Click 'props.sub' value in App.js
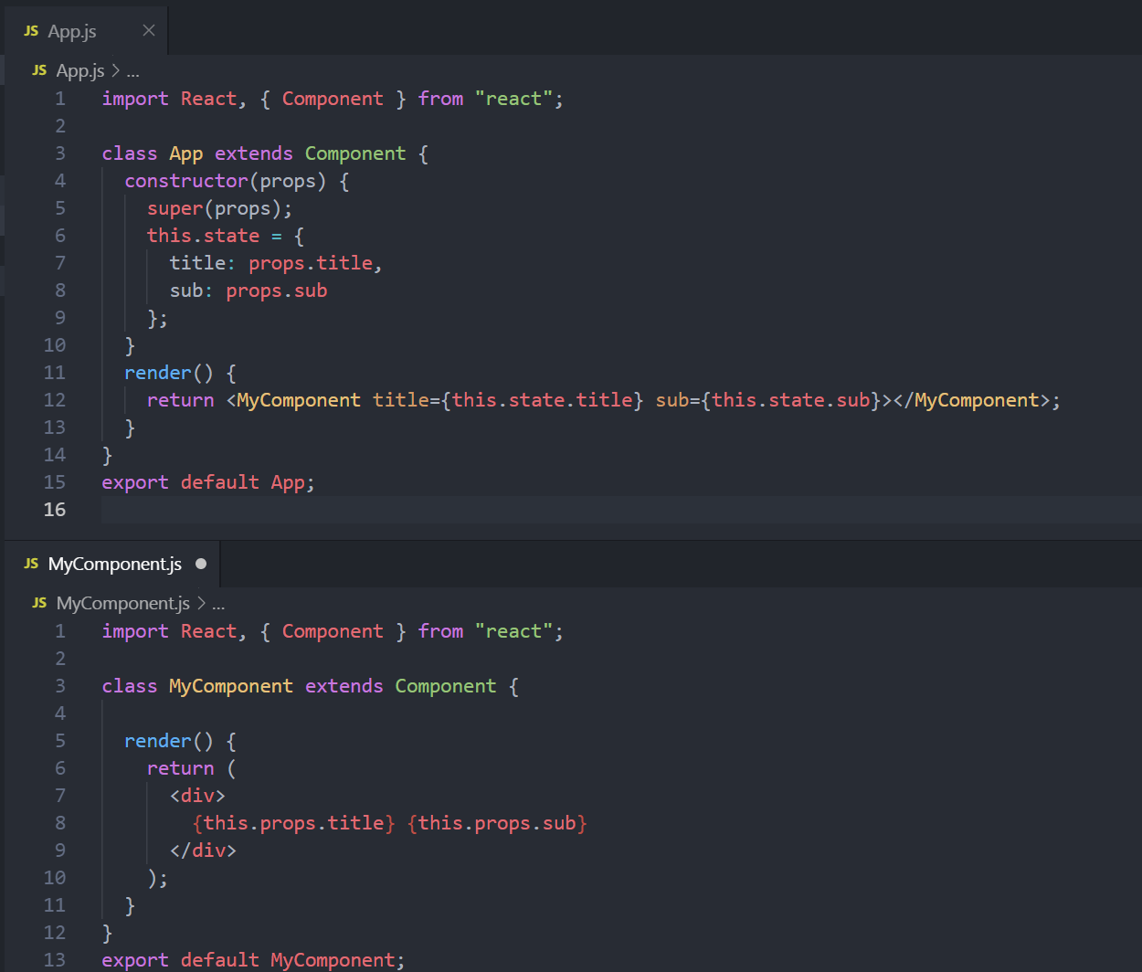Screen dimensions: 1142x972 click(x=277, y=291)
